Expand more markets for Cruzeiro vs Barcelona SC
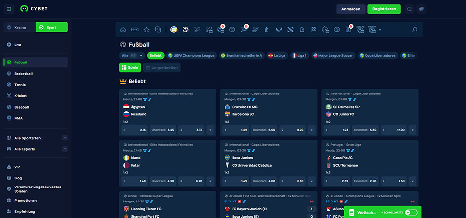The height and width of the screenshot is (218, 466). tap(312, 130)
